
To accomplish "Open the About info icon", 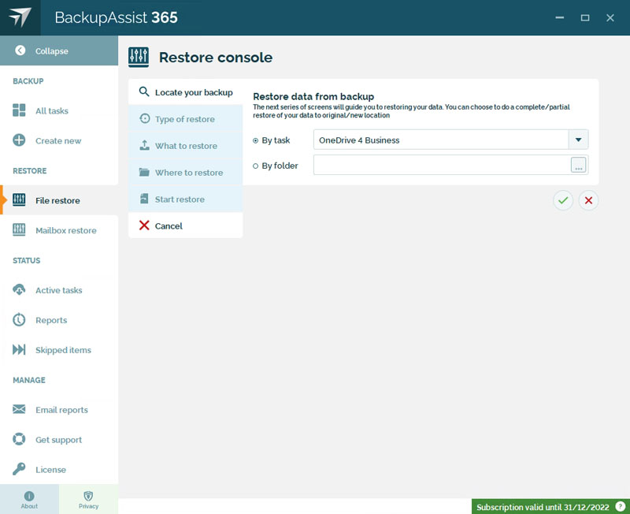I will pos(29,496).
